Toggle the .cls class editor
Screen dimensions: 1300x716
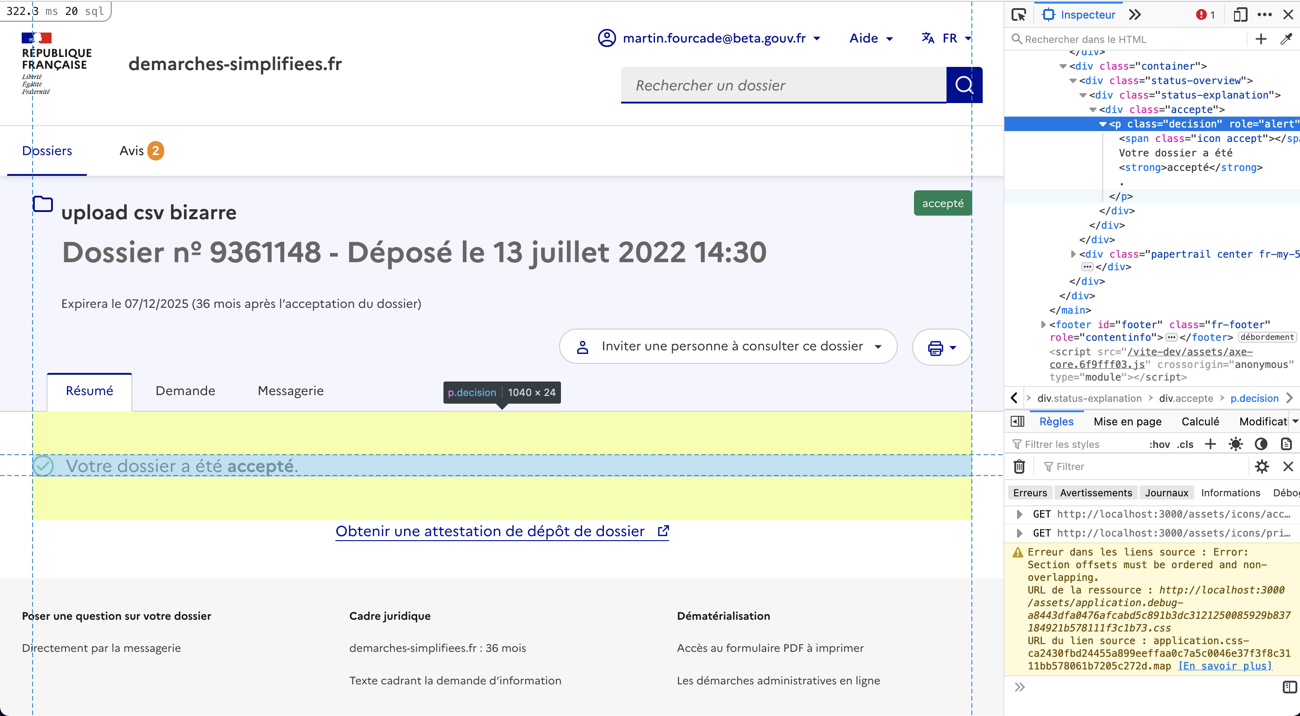tap(1185, 444)
